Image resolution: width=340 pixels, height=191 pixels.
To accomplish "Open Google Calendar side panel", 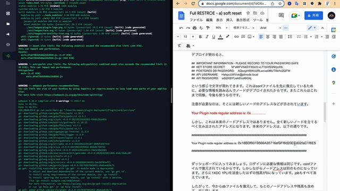I will point(334,30).
